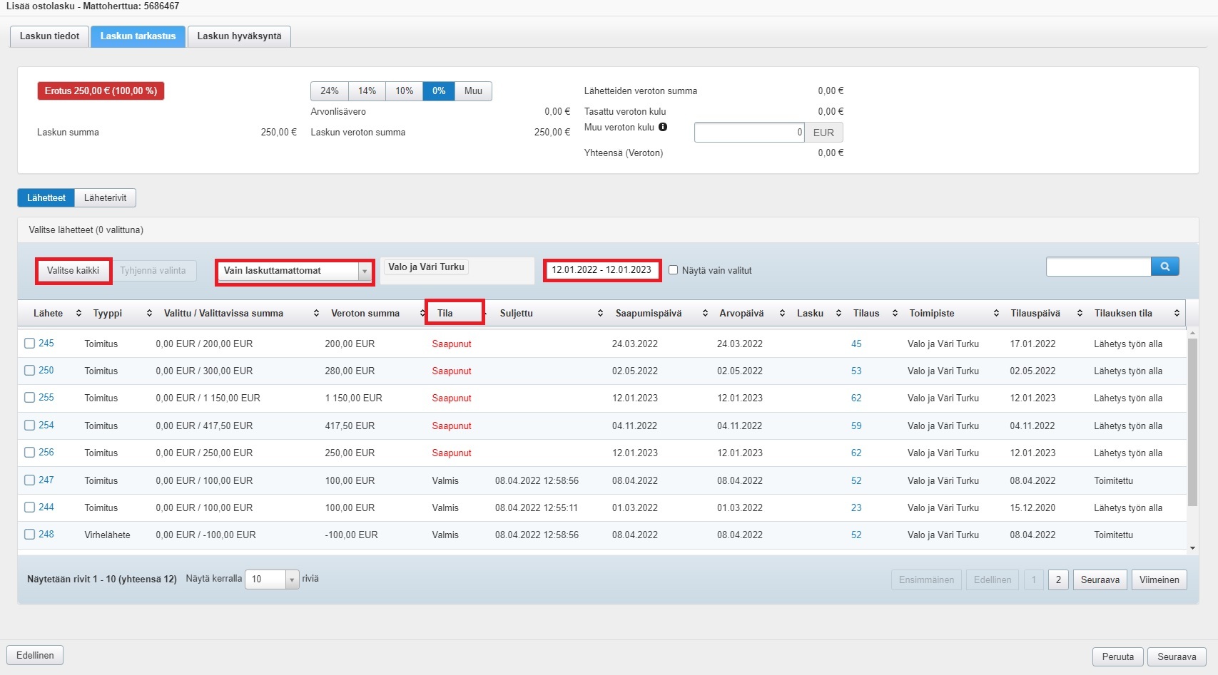
Task: Expand the rows-per-page dropdown showing 10
Action: pyautogui.click(x=272, y=579)
